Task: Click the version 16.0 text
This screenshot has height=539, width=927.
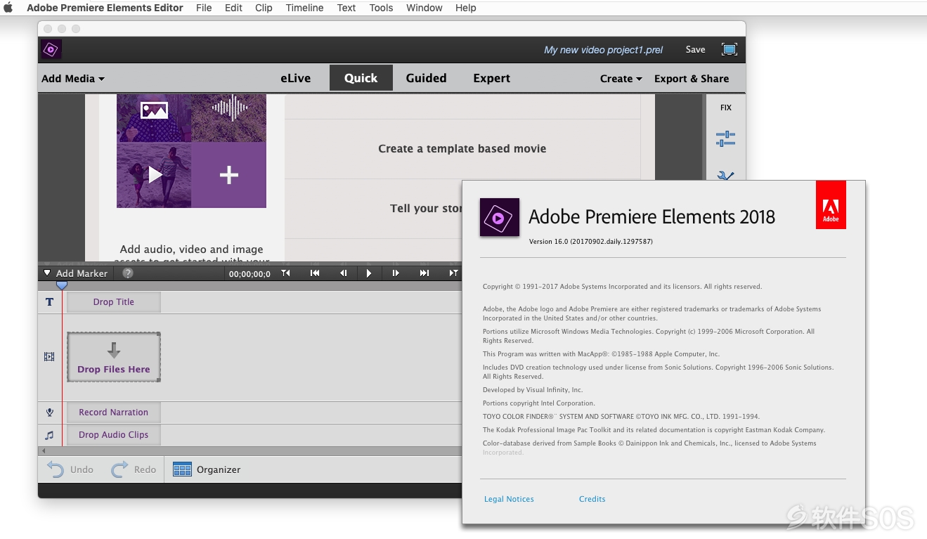Action: coord(591,242)
